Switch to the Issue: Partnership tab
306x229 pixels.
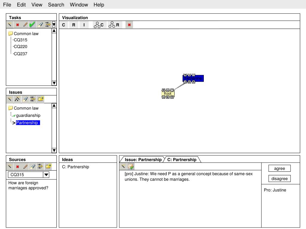coord(143,160)
